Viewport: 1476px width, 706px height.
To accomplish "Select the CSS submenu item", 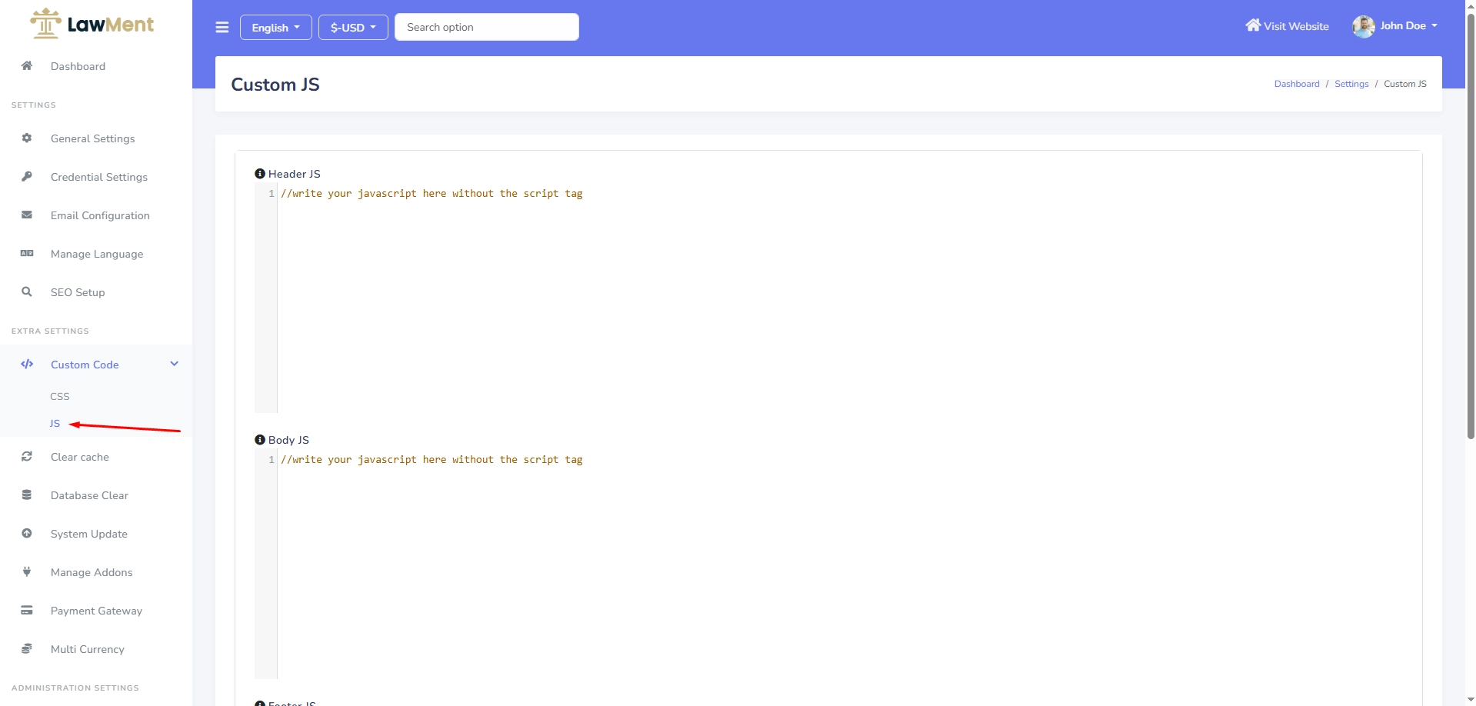I will (60, 397).
